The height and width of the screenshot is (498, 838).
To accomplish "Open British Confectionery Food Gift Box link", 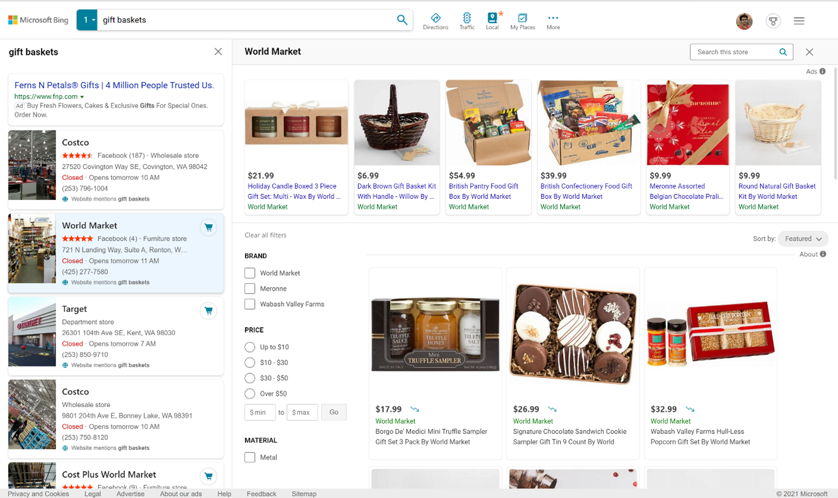I will [x=586, y=191].
